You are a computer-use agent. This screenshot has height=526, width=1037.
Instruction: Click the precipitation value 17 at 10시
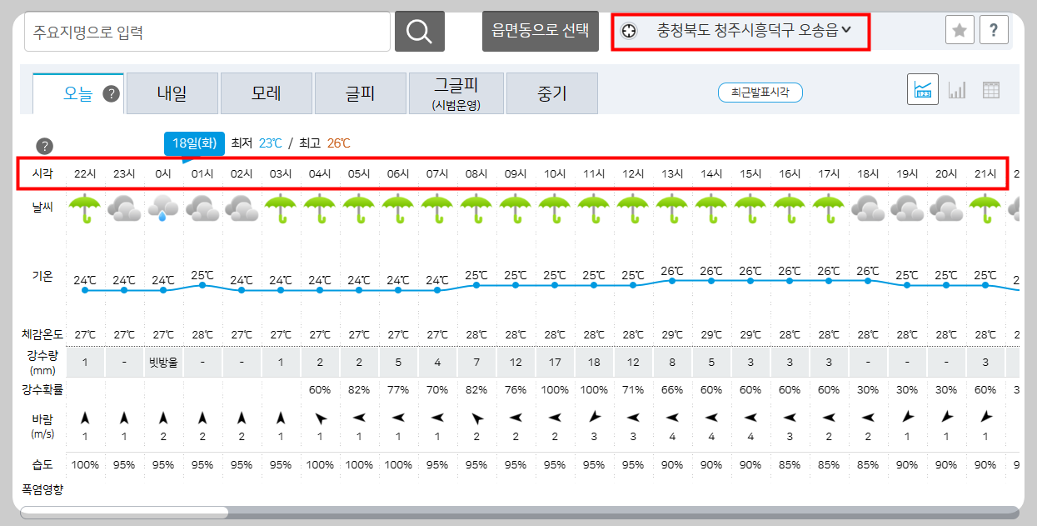555,363
